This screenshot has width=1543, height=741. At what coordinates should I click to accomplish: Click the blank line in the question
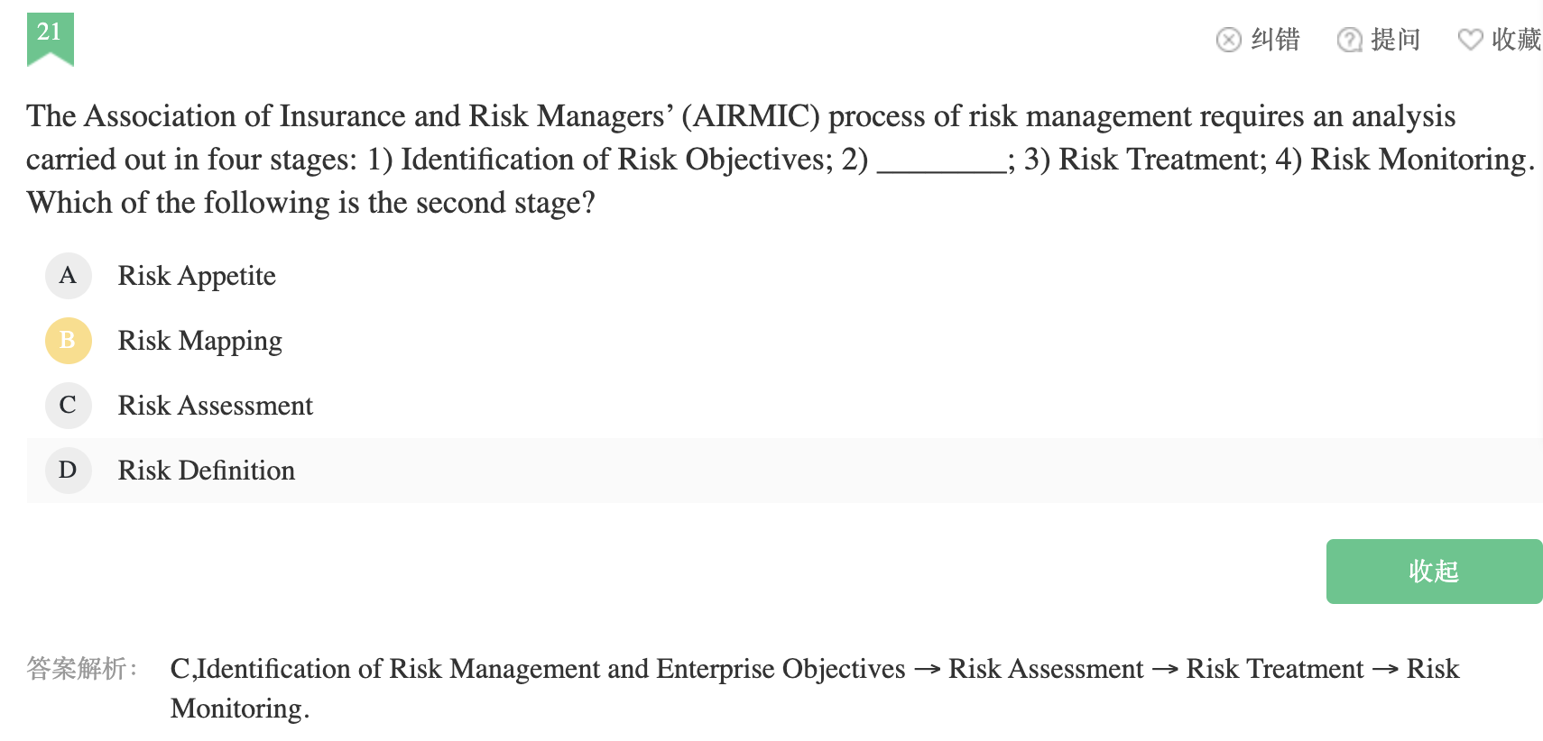[941, 162]
